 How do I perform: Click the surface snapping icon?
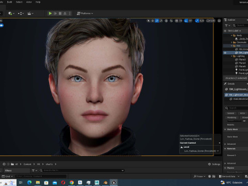coord(171,21)
